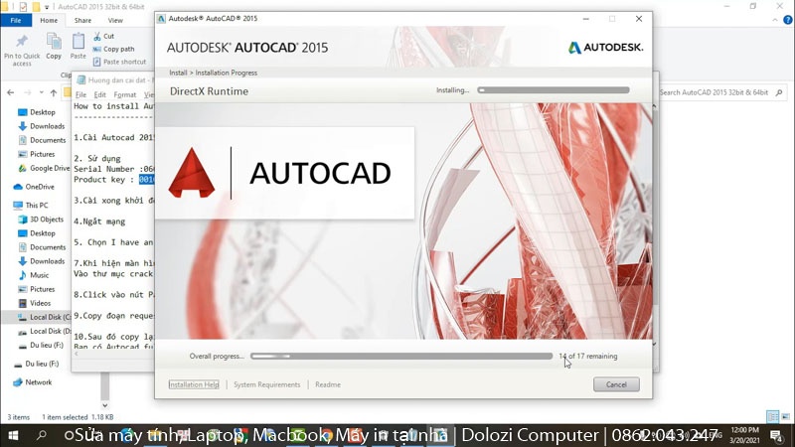Click the Autodesk logo in installer header
Viewport: 795px width, 447px height.
(x=605, y=47)
